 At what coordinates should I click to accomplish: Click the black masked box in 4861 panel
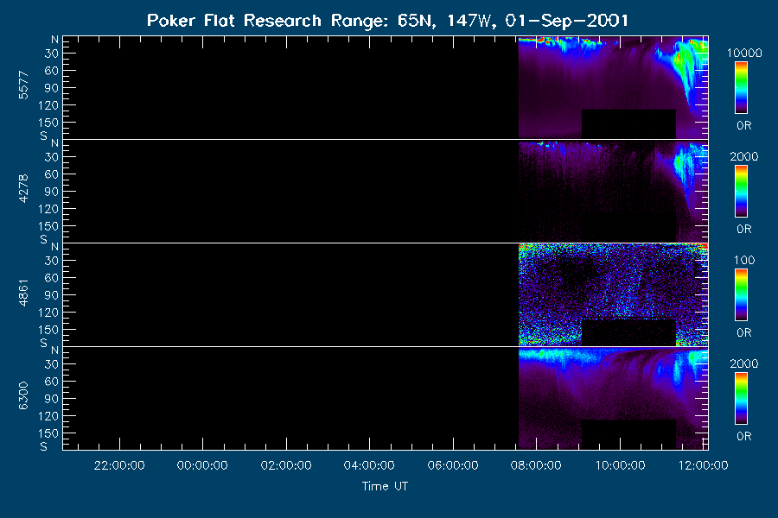[628, 332]
